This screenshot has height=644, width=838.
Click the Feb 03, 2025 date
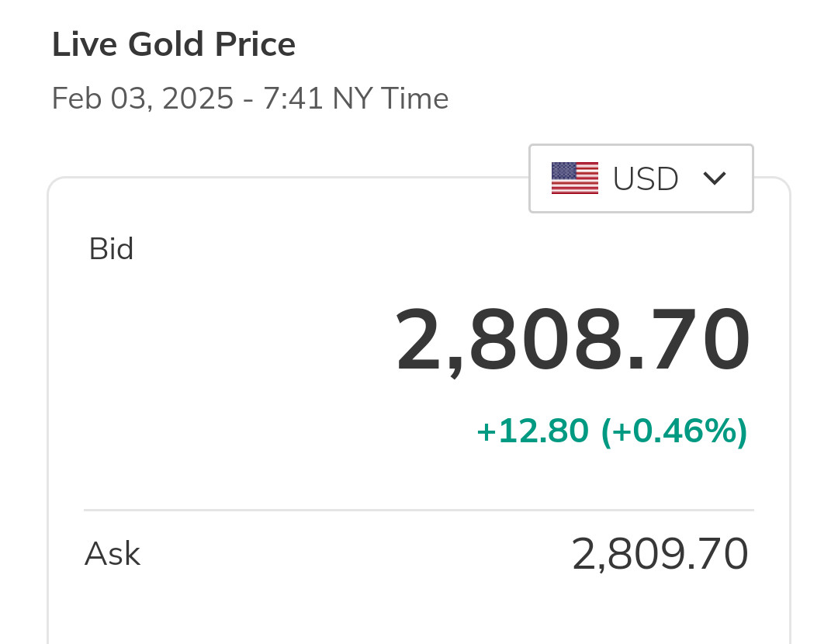click(142, 99)
